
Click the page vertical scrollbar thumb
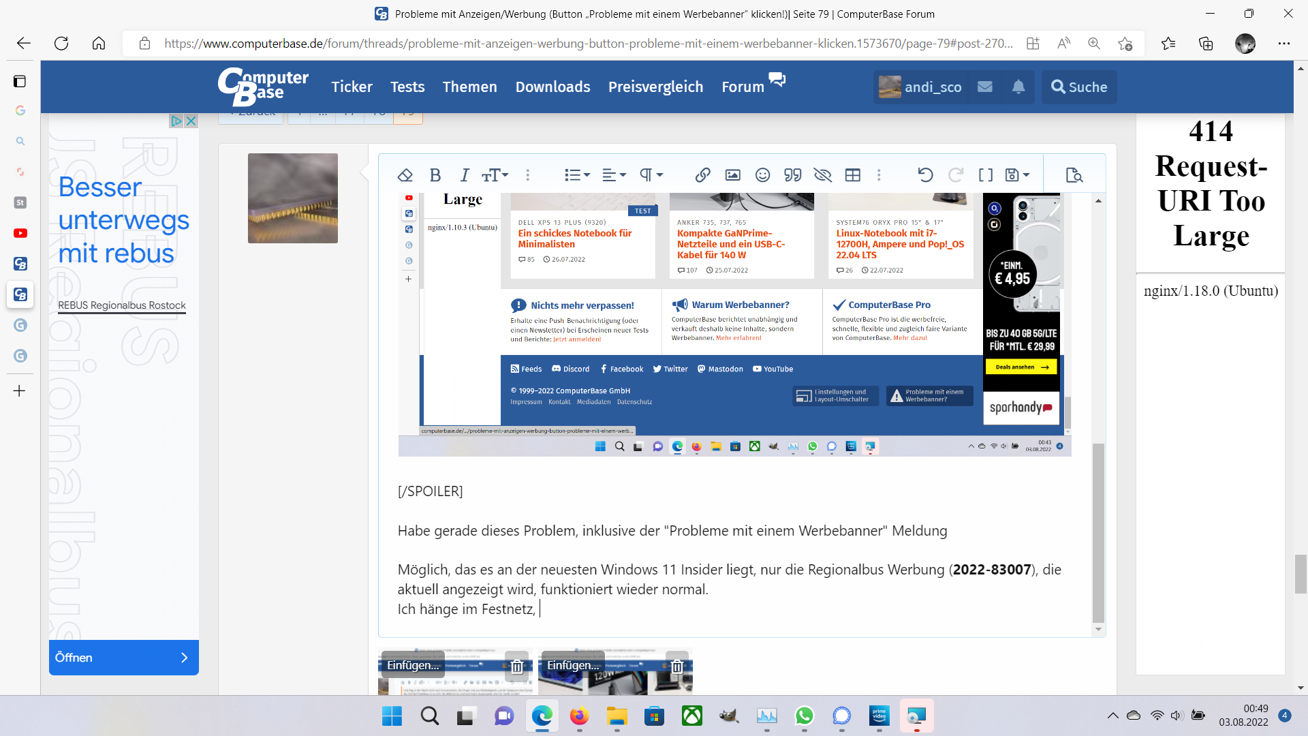point(1301,574)
